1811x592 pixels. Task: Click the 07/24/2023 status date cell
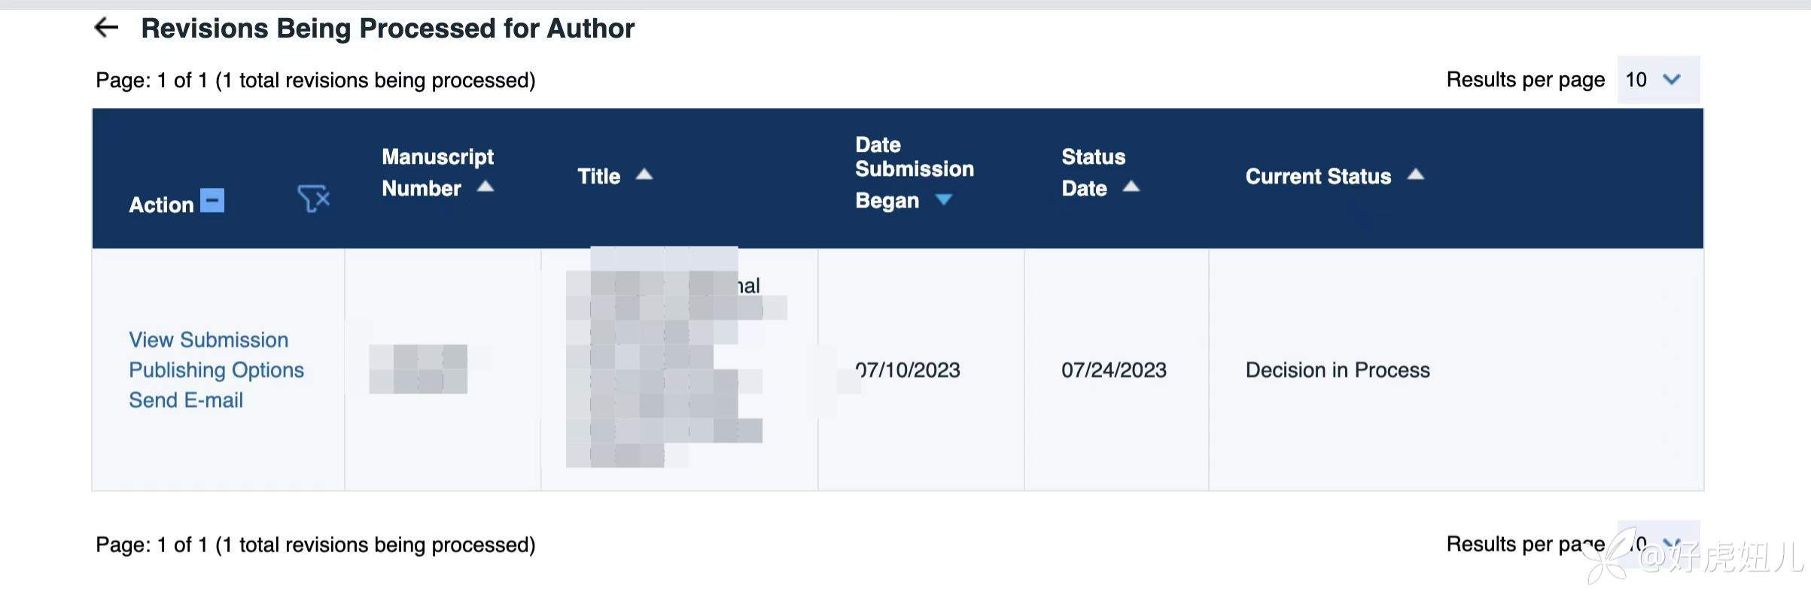tap(1114, 370)
